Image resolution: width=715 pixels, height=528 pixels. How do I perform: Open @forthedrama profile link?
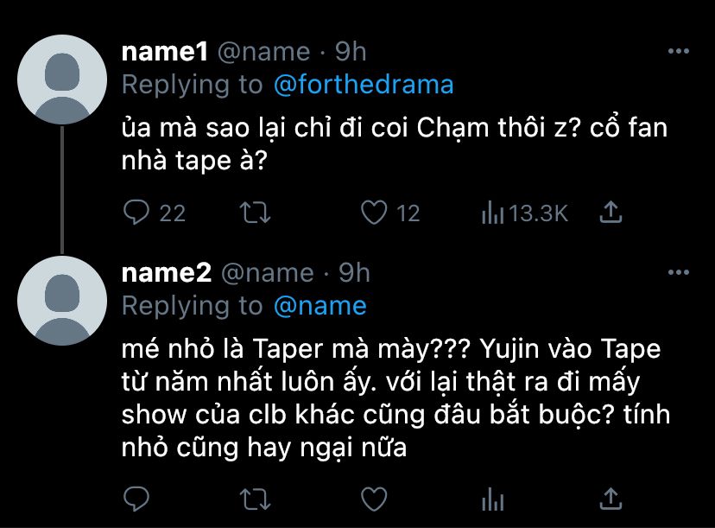pyautogui.click(x=363, y=85)
